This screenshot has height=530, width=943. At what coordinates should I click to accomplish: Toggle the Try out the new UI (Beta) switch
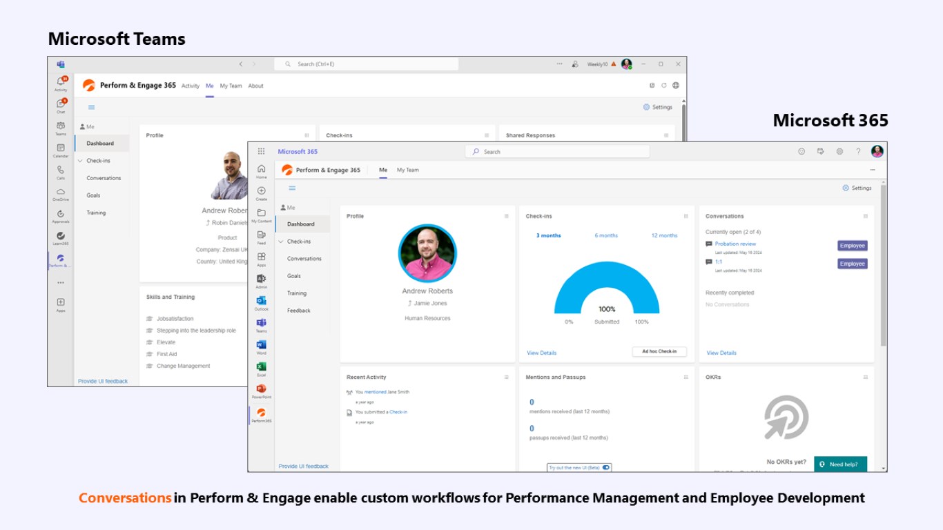pos(606,467)
